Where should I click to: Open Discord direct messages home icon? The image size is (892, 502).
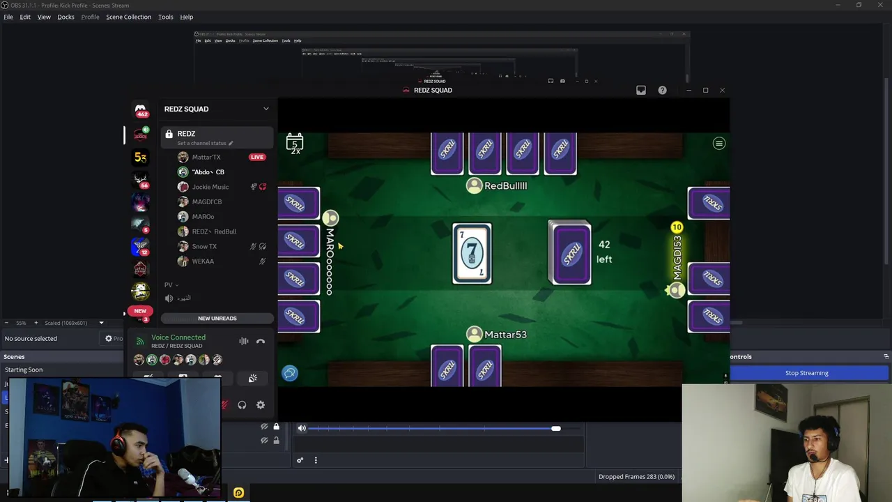tap(141, 109)
